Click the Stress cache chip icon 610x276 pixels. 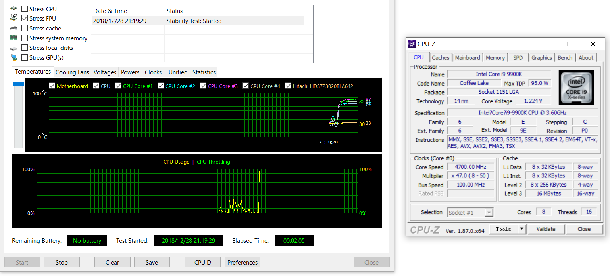click(x=14, y=28)
